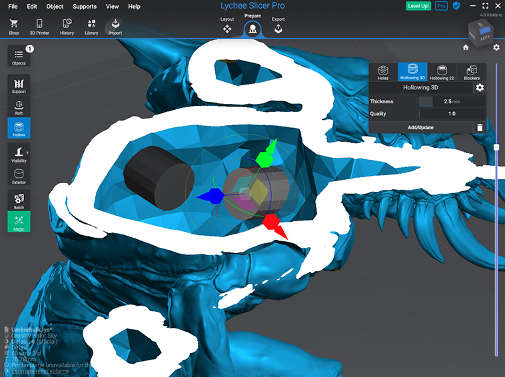The width and height of the screenshot is (505, 377).
Task: Open the View menu
Action: (x=112, y=7)
